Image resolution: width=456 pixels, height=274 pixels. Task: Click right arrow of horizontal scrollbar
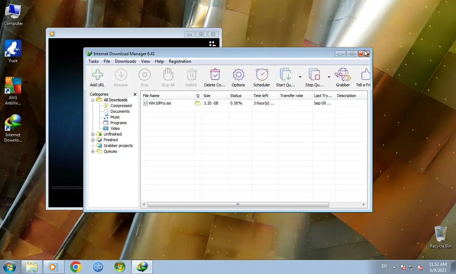point(364,205)
